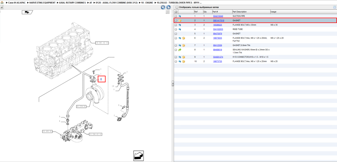Image resolution: width=337 pixels, height=162 pixels.
Task: Toggle round selector for RIGID TUBE row
Action: [176, 29]
